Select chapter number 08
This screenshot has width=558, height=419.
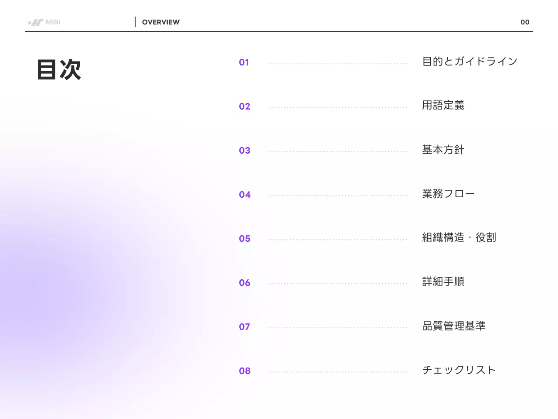[245, 371]
